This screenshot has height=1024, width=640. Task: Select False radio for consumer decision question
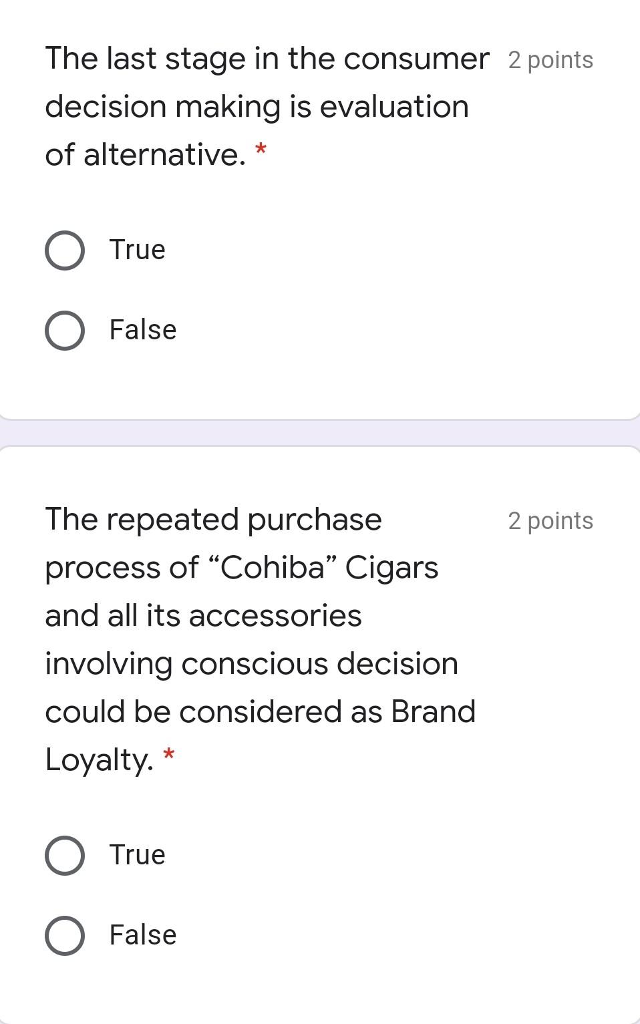[x=65, y=331]
